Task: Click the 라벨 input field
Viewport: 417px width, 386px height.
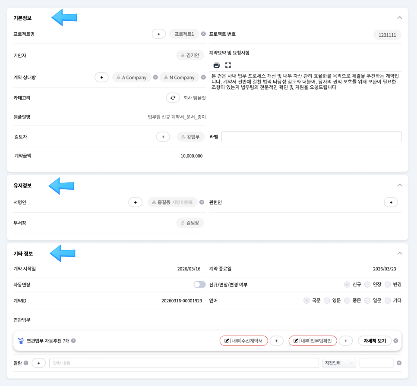Action: pos(311,137)
